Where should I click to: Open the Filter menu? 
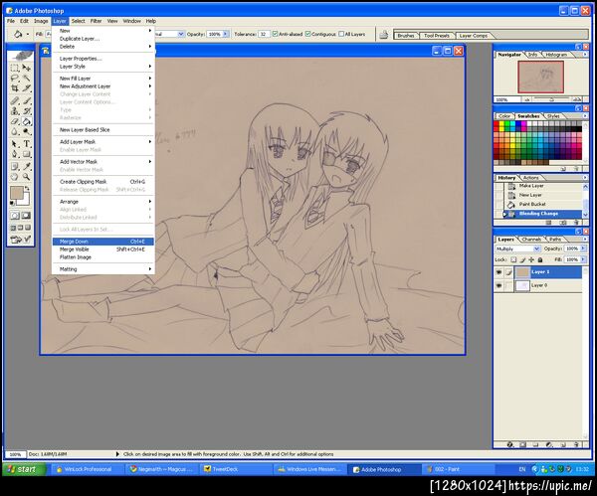pos(96,21)
